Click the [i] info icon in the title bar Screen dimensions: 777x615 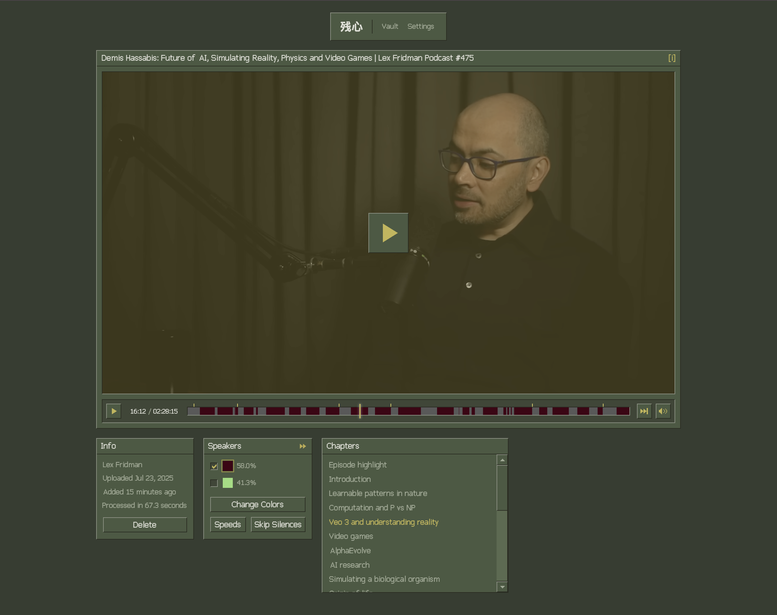(x=671, y=58)
